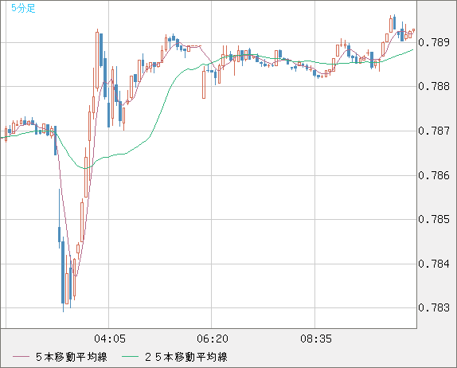
Task: Click the 06:20 time axis label
Action: pos(213,339)
